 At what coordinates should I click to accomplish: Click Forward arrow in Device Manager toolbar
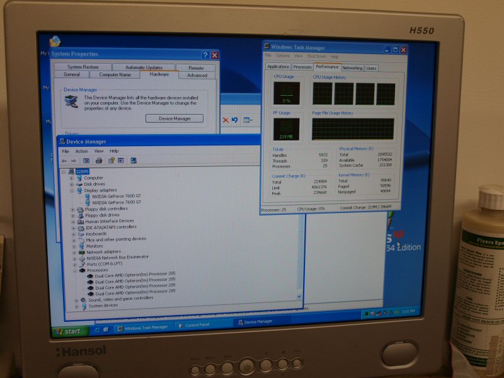pos(74,161)
